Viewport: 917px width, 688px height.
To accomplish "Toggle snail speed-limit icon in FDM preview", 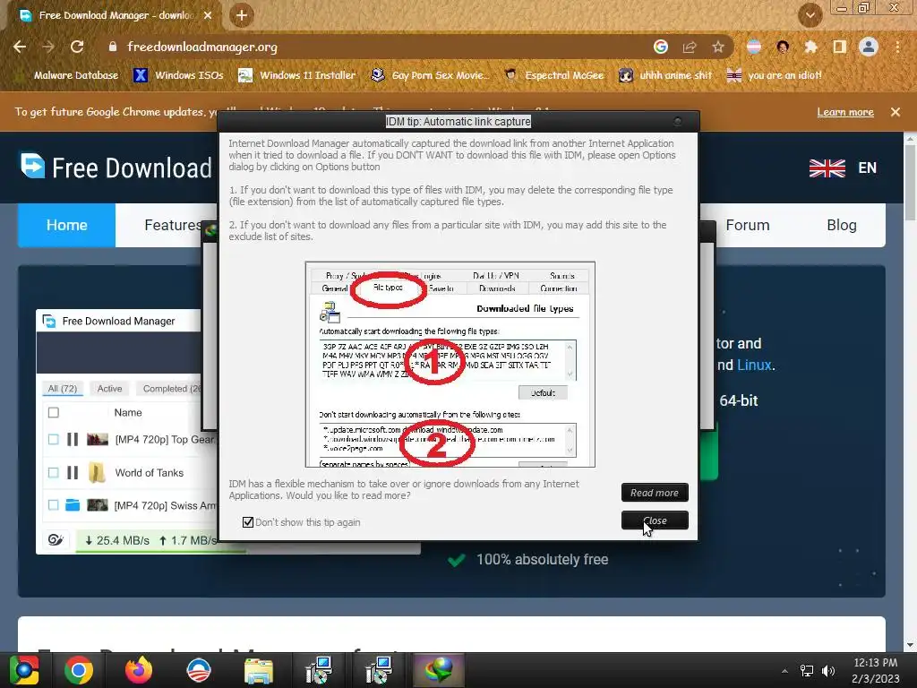I will 56,540.
